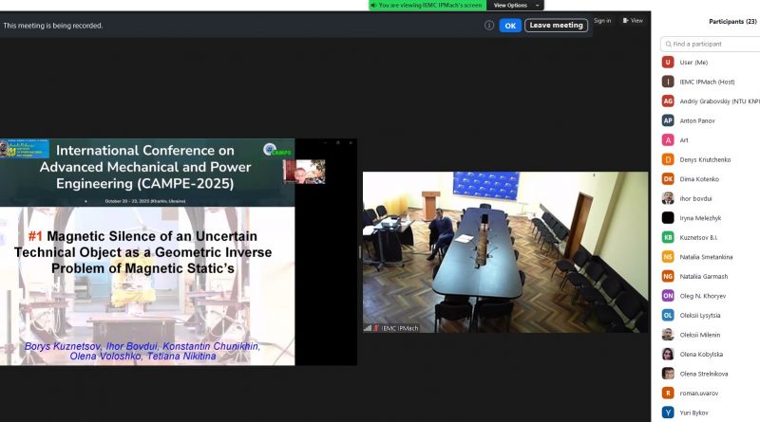Open the View layout menu
The width and height of the screenshot is (760, 422).
coord(633,20)
